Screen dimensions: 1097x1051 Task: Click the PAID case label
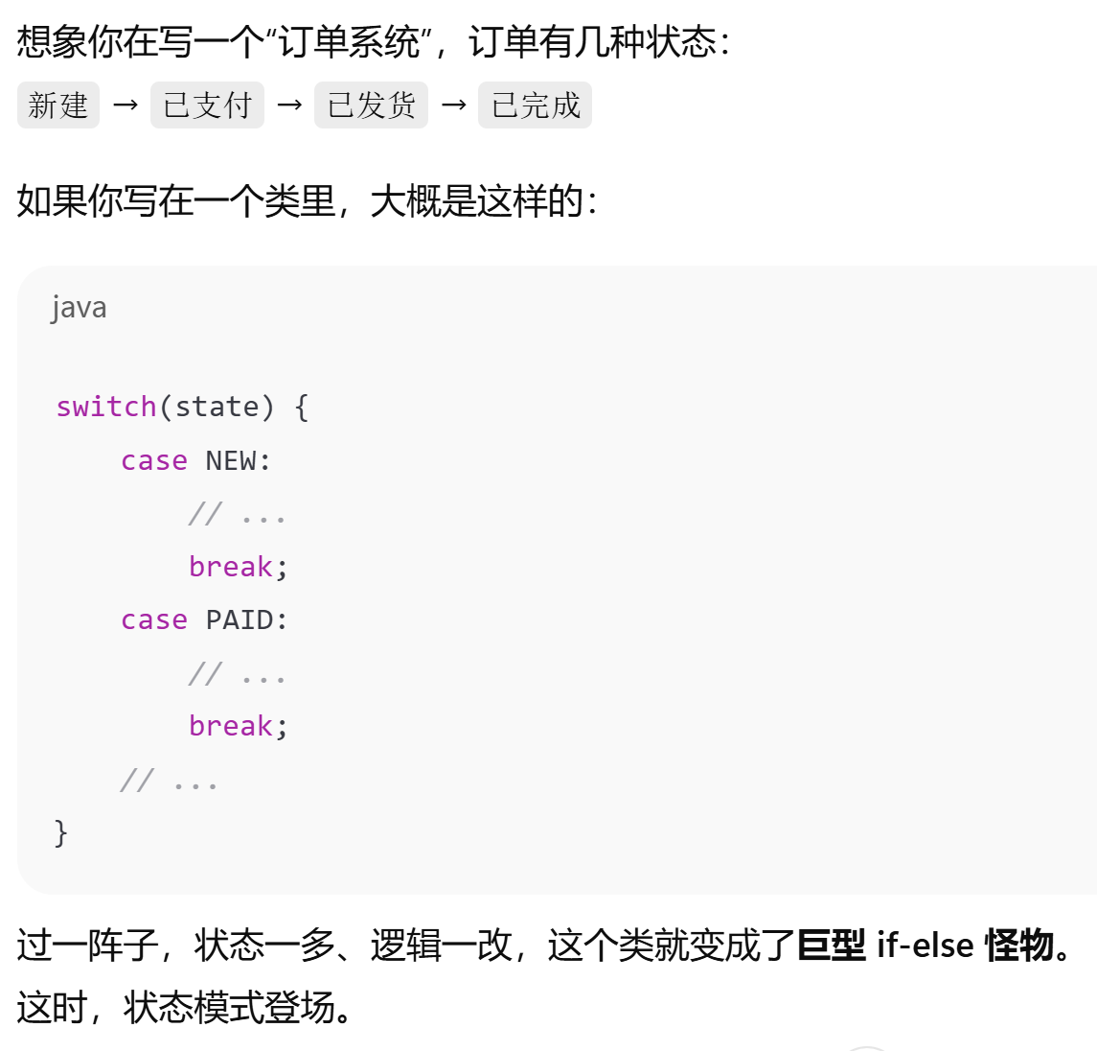pyautogui.click(x=240, y=619)
